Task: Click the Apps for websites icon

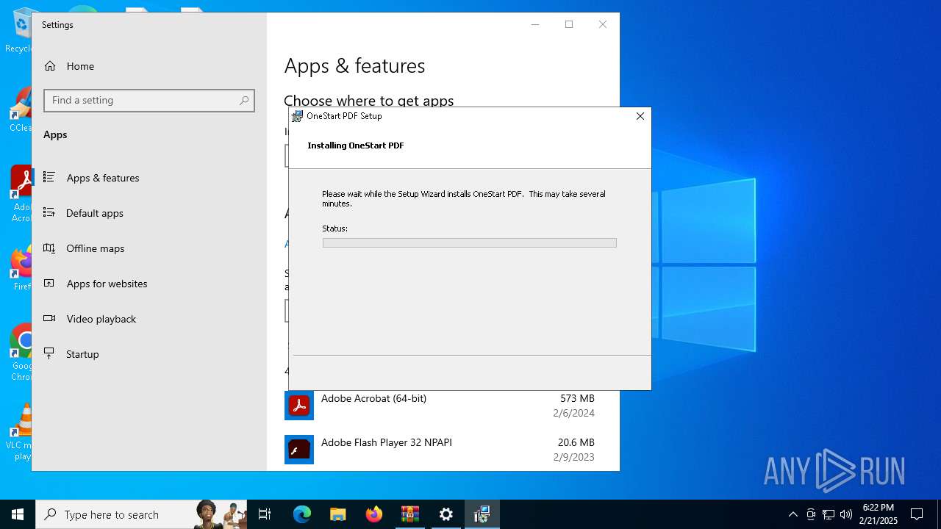Action: tap(49, 283)
